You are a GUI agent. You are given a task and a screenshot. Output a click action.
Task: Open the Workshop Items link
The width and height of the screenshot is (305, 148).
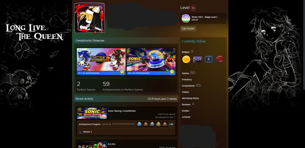(190, 98)
